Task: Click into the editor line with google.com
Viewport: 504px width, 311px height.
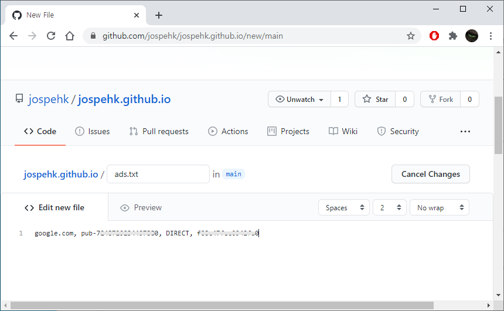Action: point(147,233)
